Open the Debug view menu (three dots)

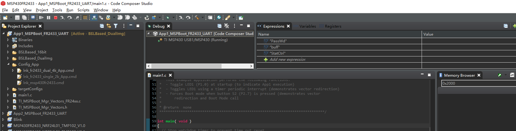click(234, 26)
